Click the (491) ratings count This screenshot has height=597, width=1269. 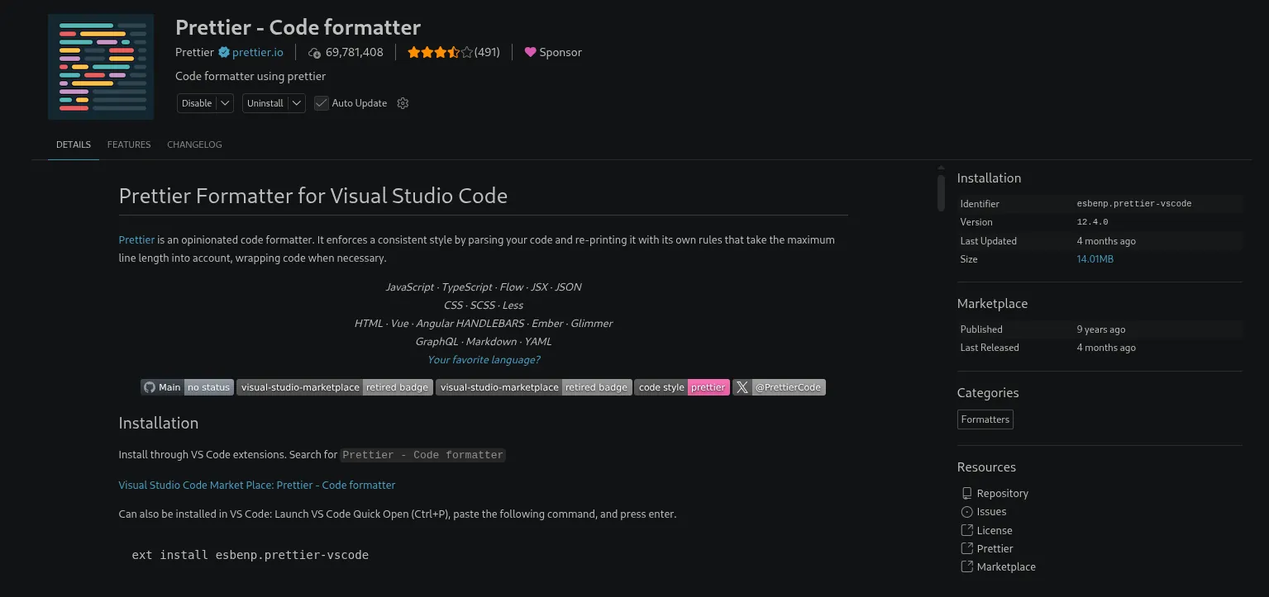[x=487, y=52]
